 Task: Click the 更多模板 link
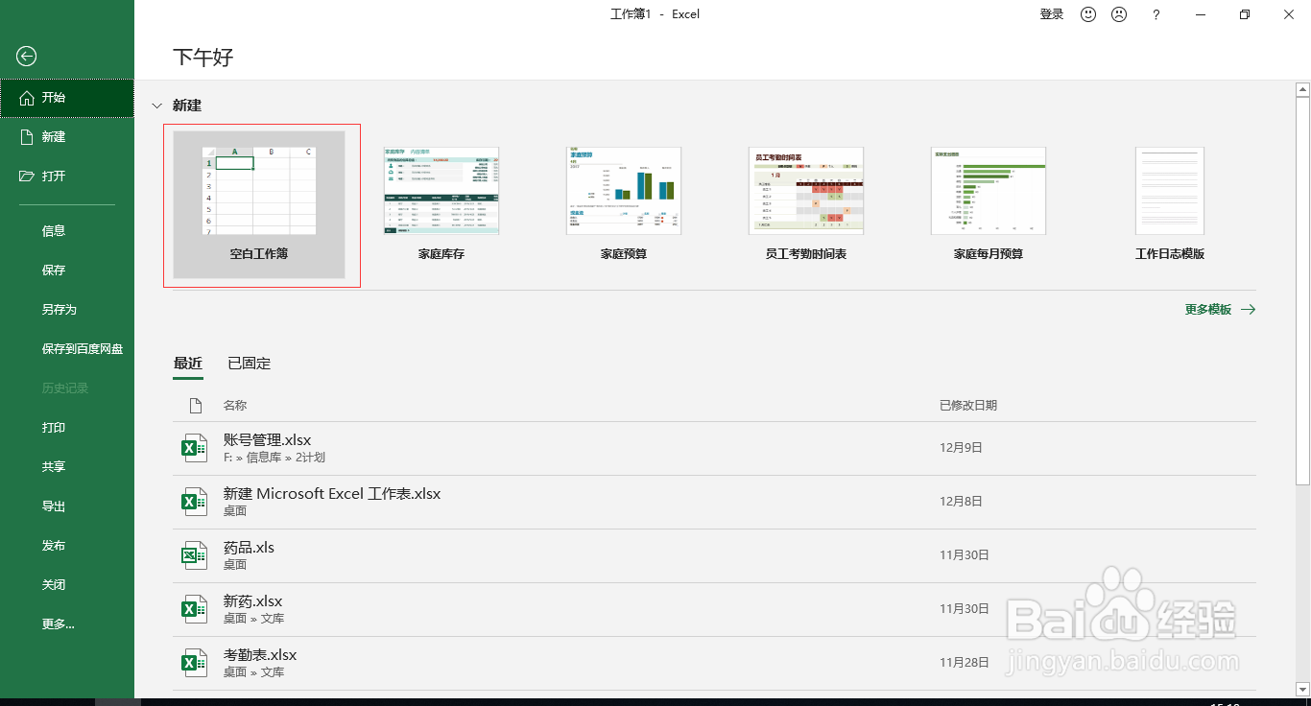click(x=1220, y=310)
